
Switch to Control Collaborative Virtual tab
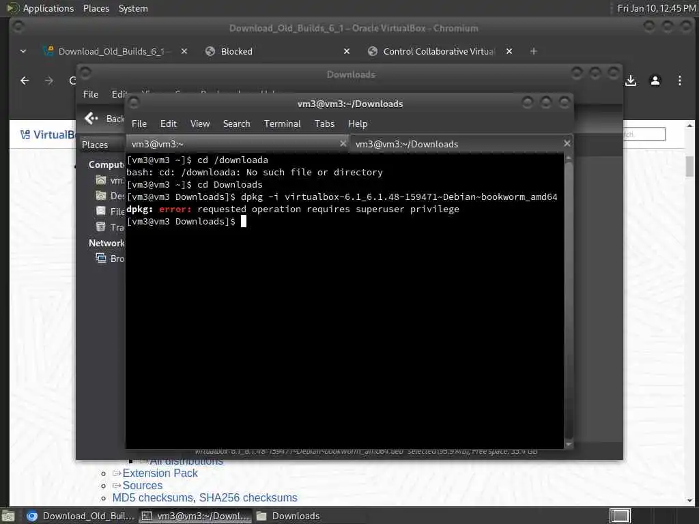point(439,51)
